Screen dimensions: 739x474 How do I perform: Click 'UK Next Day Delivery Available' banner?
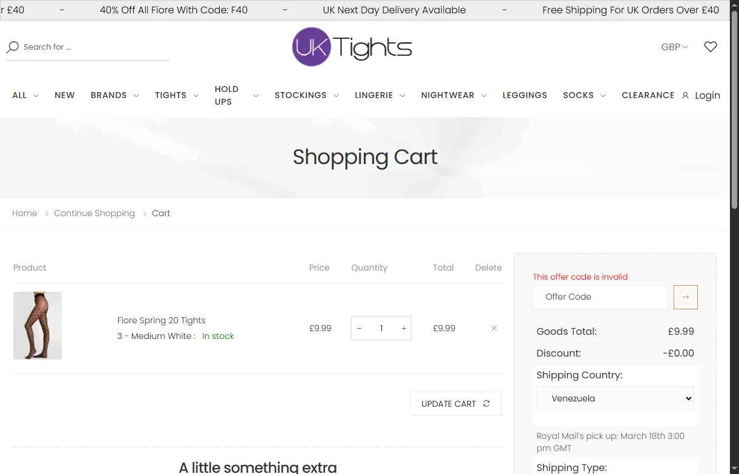(x=394, y=10)
